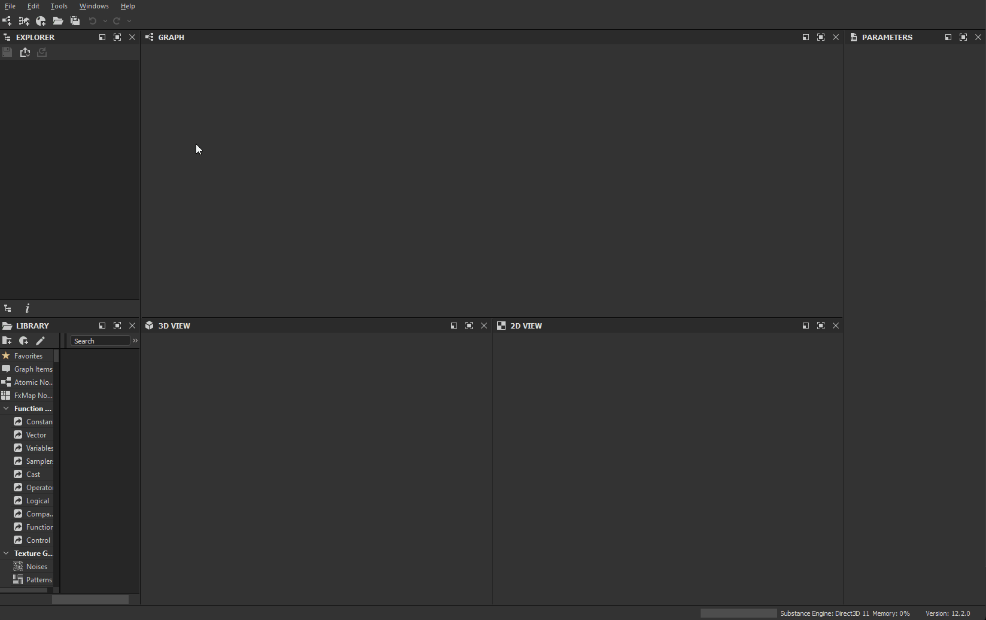The width and height of the screenshot is (986, 620).
Task: Toggle floating mode of the Graph panel
Action: 805,37
